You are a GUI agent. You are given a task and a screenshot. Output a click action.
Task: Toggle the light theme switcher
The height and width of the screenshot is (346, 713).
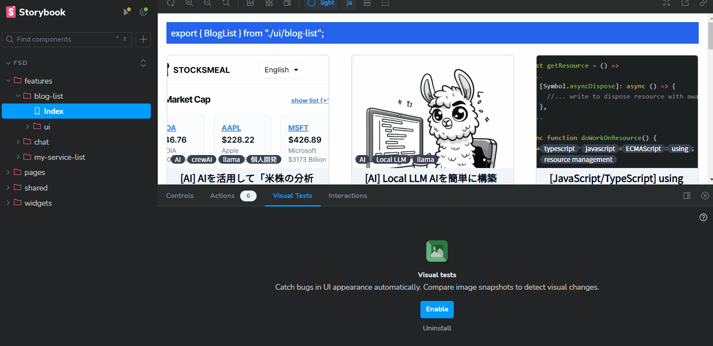(321, 3)
